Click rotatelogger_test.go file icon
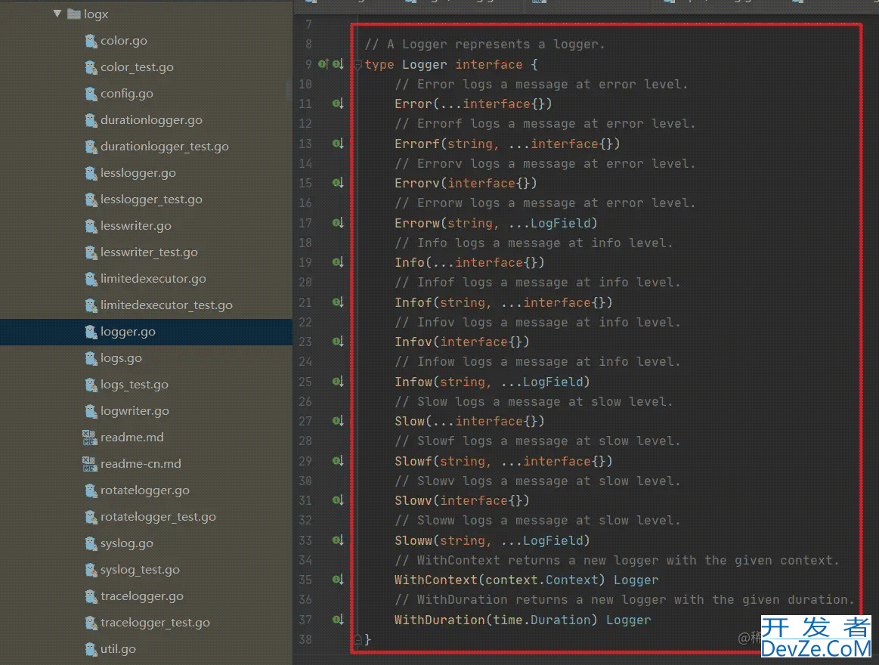This screenshot has height=665, width=879. [x=90, y=516]
